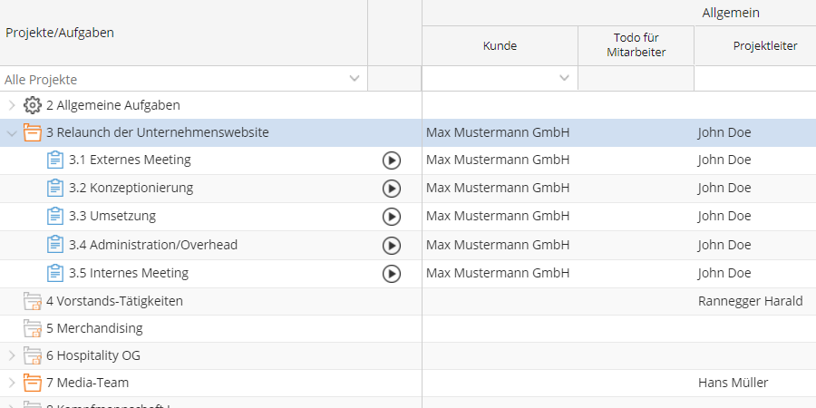Open the Kunde filter dropdown
Screen dimensions: 816x408
tap(564, 79)
